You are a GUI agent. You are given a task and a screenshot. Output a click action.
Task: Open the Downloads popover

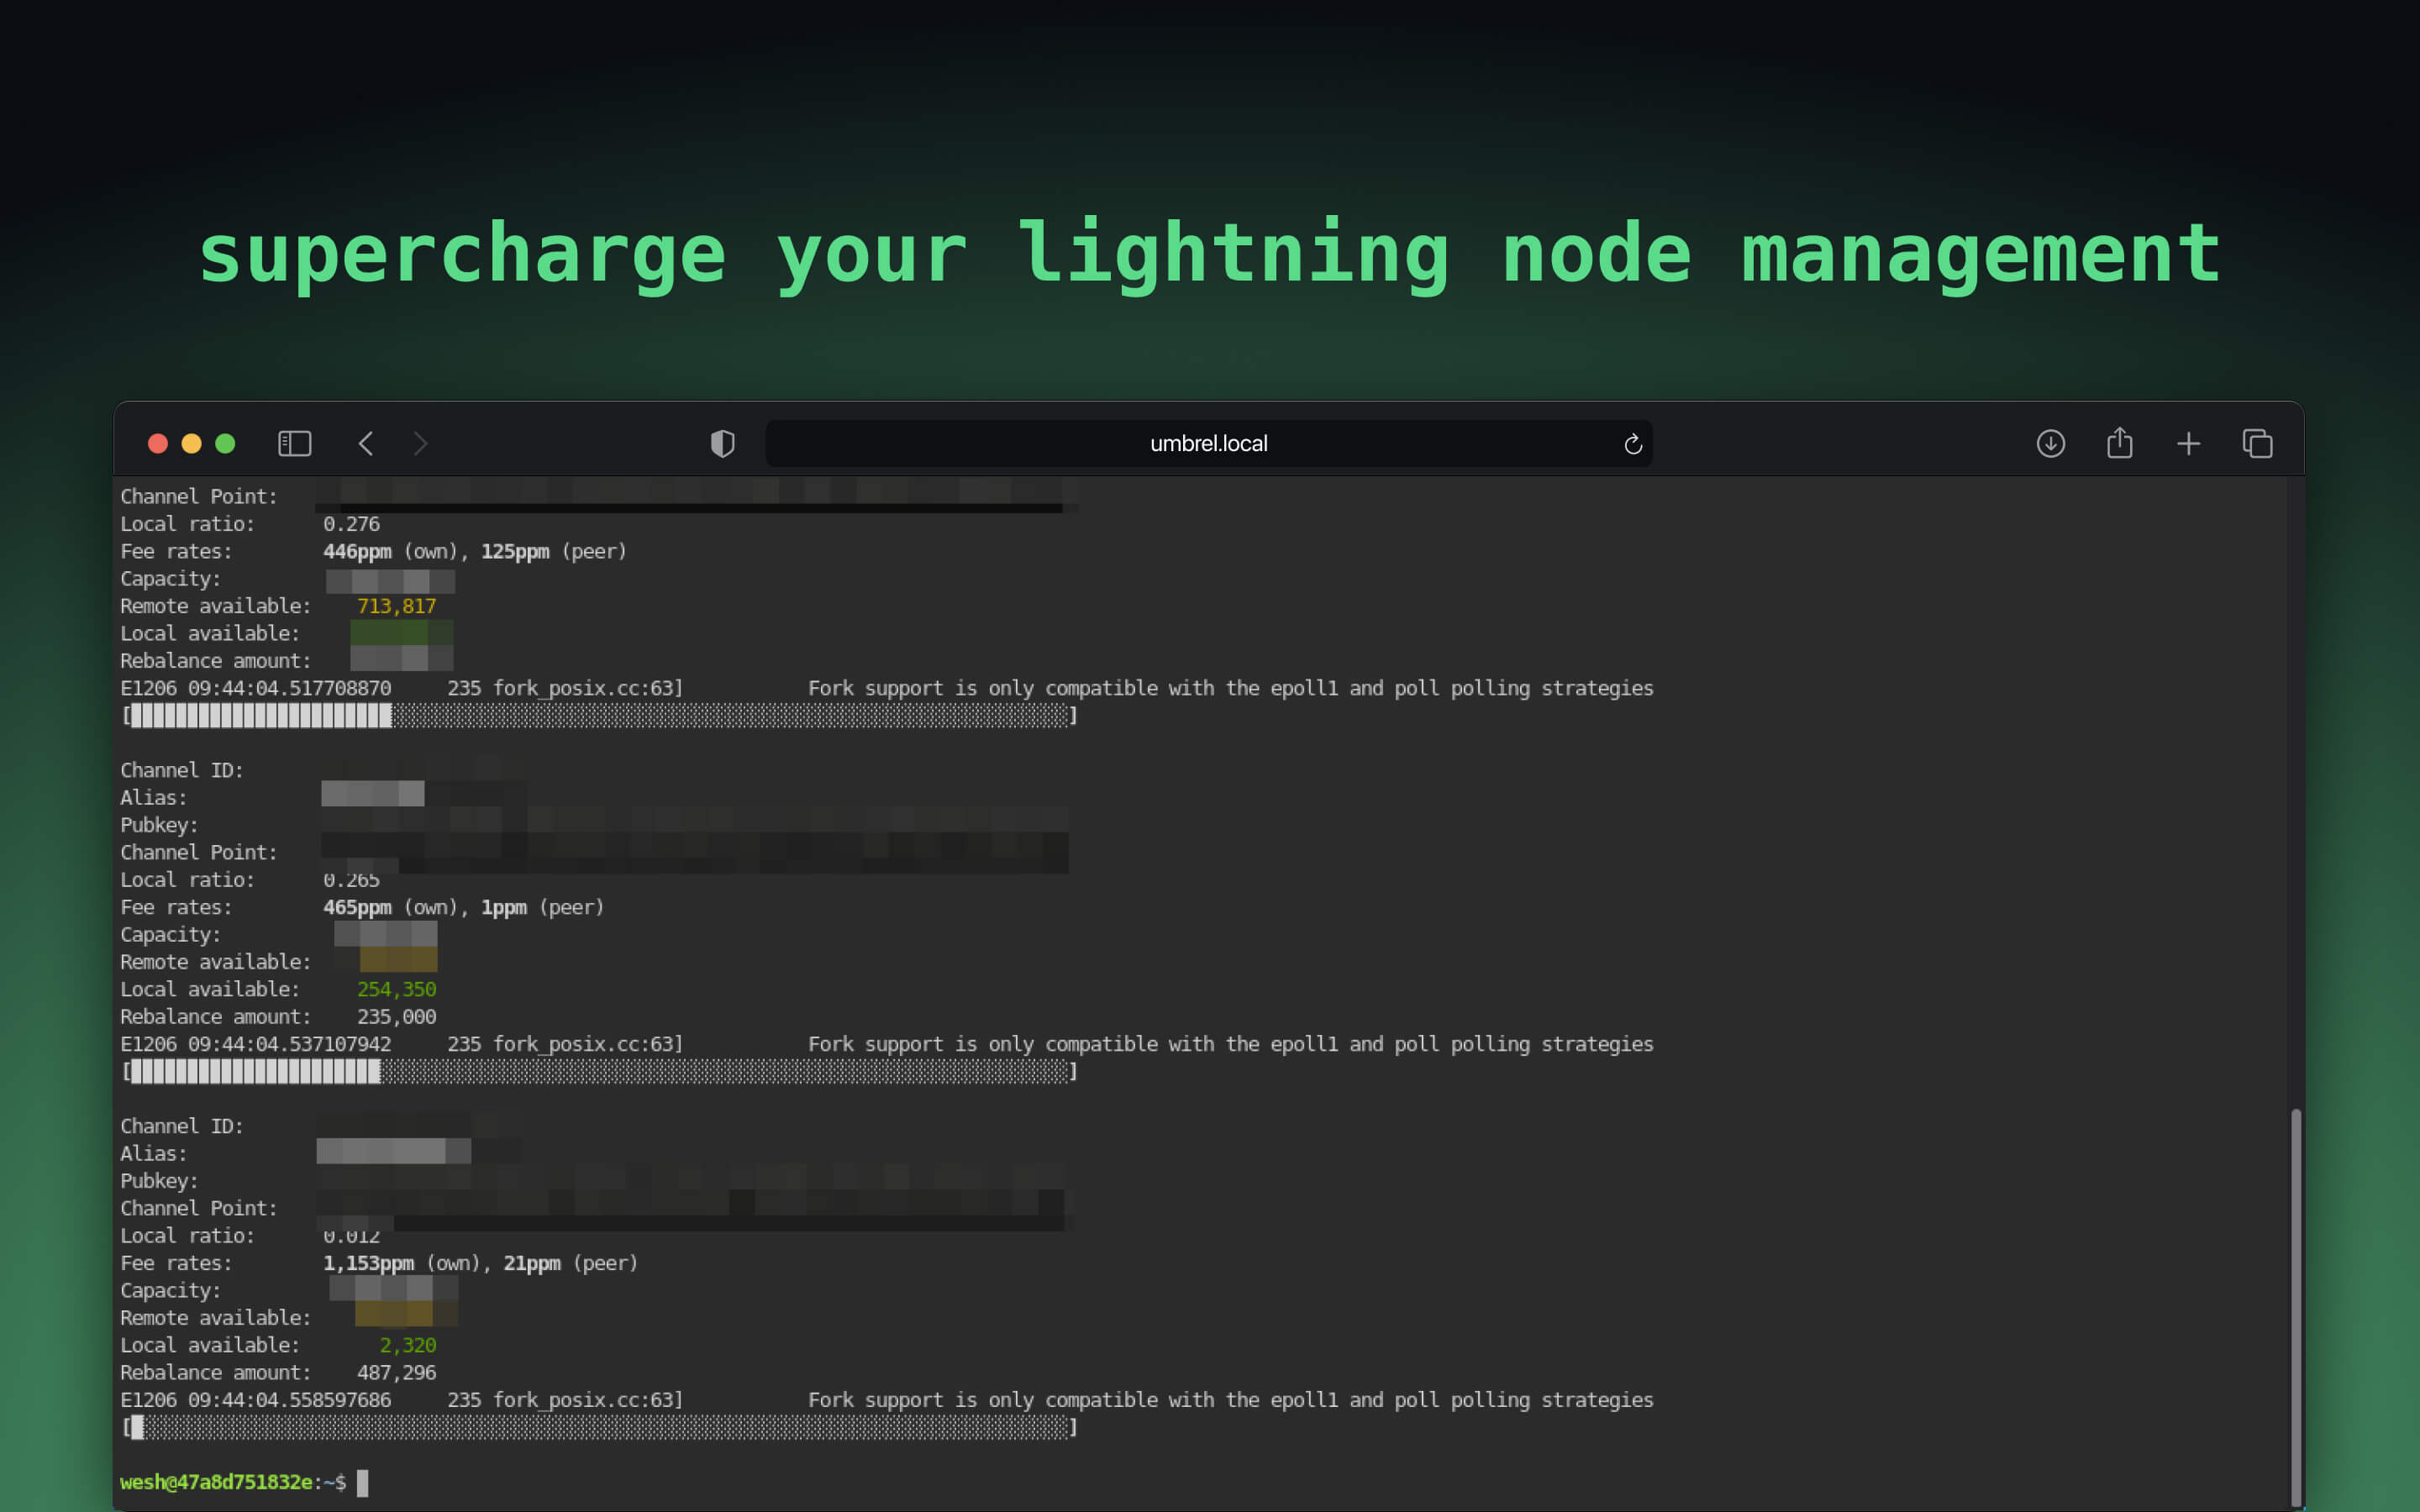[x=2051, y=443]
